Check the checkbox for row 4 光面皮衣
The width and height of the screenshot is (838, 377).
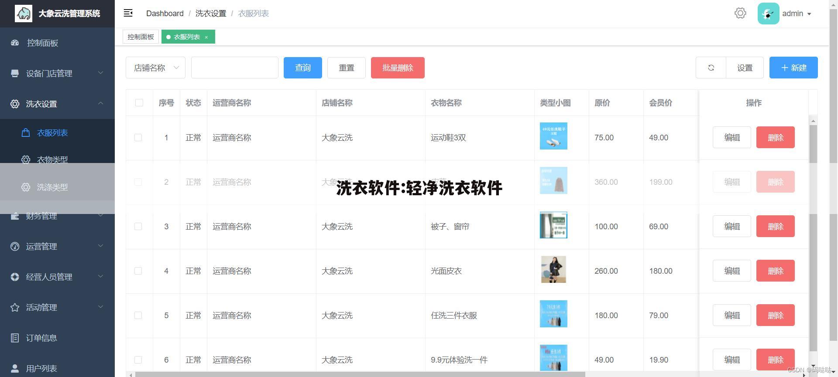(138, 271)
